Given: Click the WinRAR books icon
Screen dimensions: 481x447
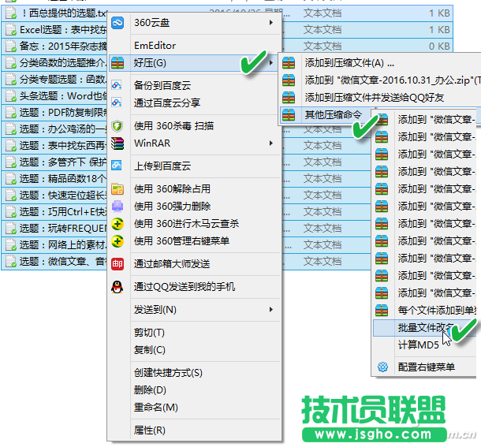Looking at the screenshot, I should [117, 143].
